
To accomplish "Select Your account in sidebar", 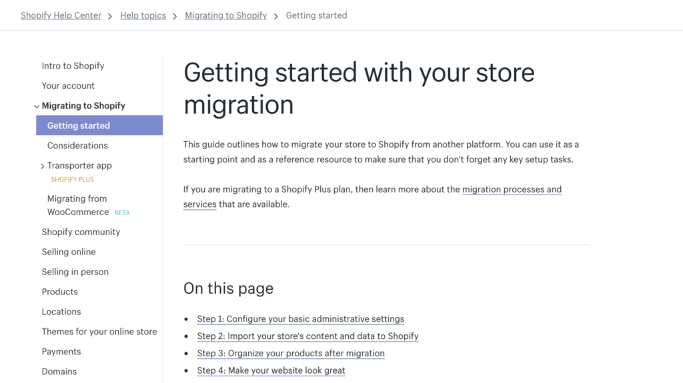I will [68, 86].
